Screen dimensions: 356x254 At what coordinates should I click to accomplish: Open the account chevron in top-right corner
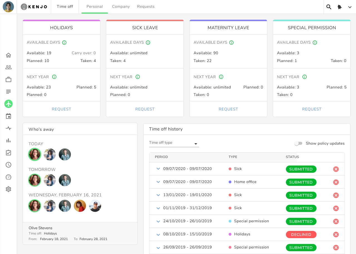coord(350,7)
